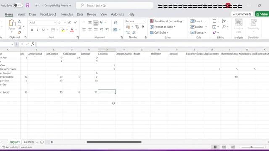
Task: Open the Formulas ribbon tab
Action: coord(67,14)
